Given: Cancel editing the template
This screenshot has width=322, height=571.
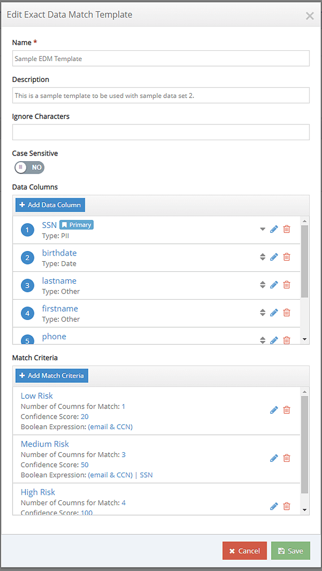Looking at the screenshot, I should tap(245, 551).
